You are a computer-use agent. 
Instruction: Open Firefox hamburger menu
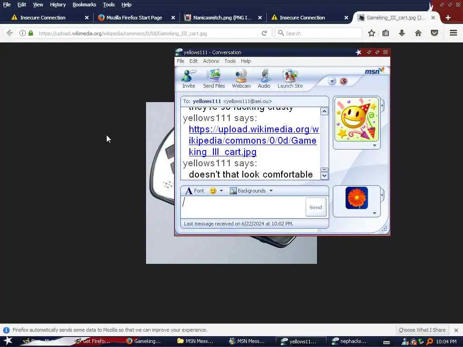coord(454,33)
